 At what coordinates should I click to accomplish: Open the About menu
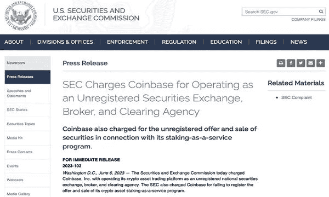tap(14, 42)
